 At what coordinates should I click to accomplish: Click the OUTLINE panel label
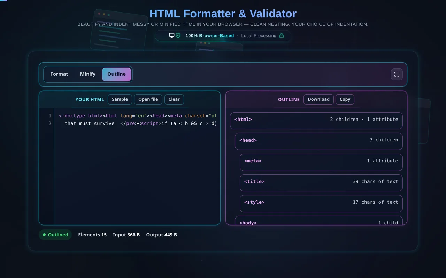click(289, 100)
